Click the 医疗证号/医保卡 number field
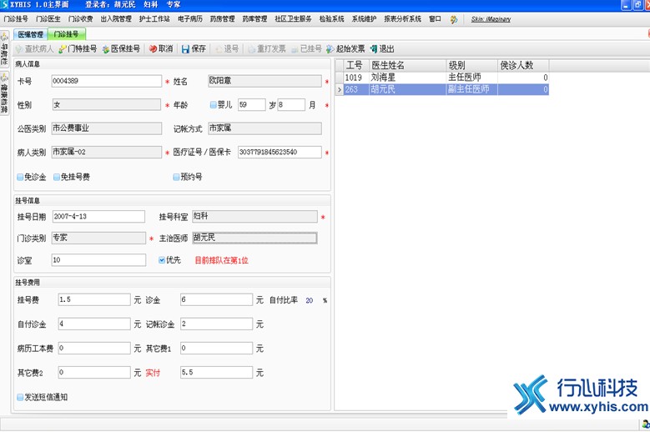Image resolution: width=650 pixels, height=432 pixels. coord(280,152)
